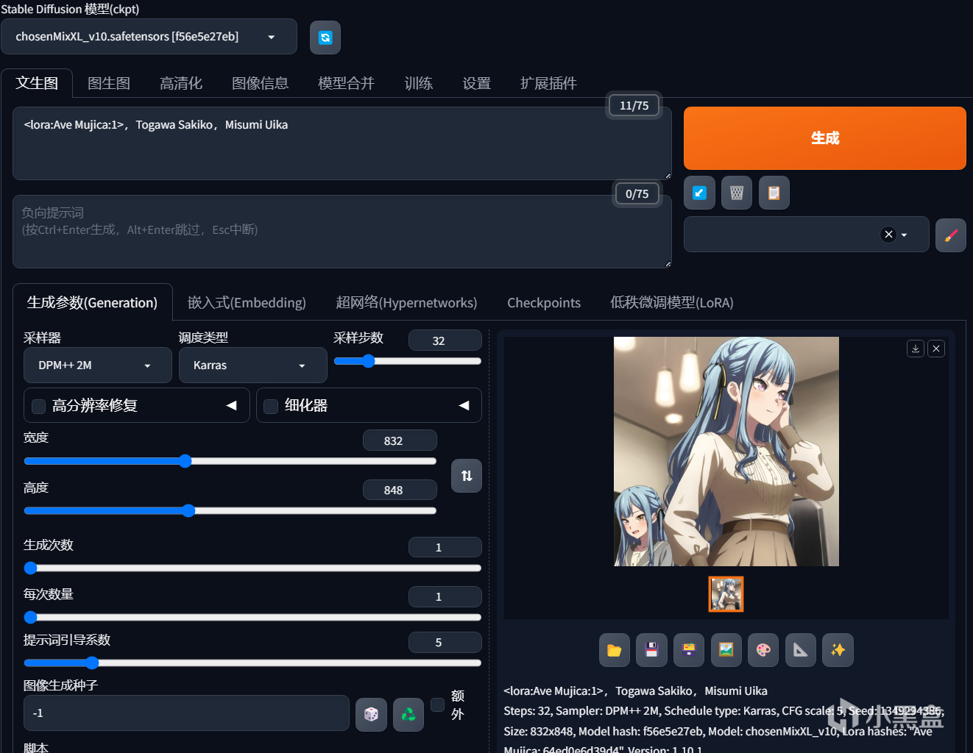973x753 pixels.
Task: Refresh the Stable Diffusion checkpoint list
Action: tap(325, 38)
